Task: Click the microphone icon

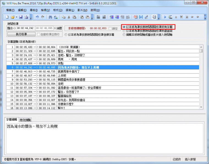Action: tap(146, 17)
